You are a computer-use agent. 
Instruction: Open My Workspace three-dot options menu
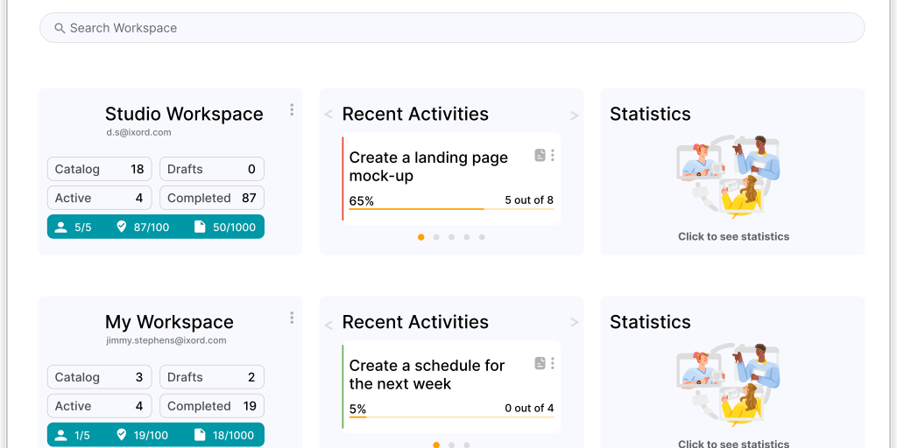pos(292,318)
